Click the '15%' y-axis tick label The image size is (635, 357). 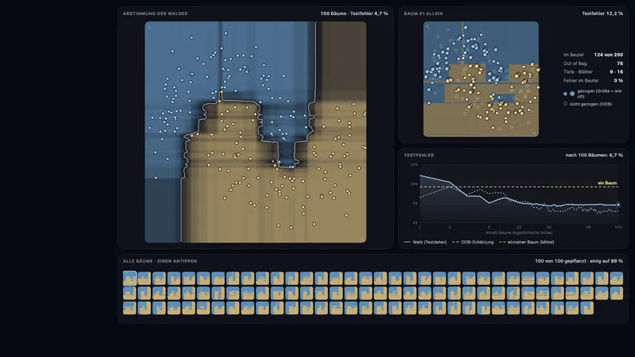414,165
